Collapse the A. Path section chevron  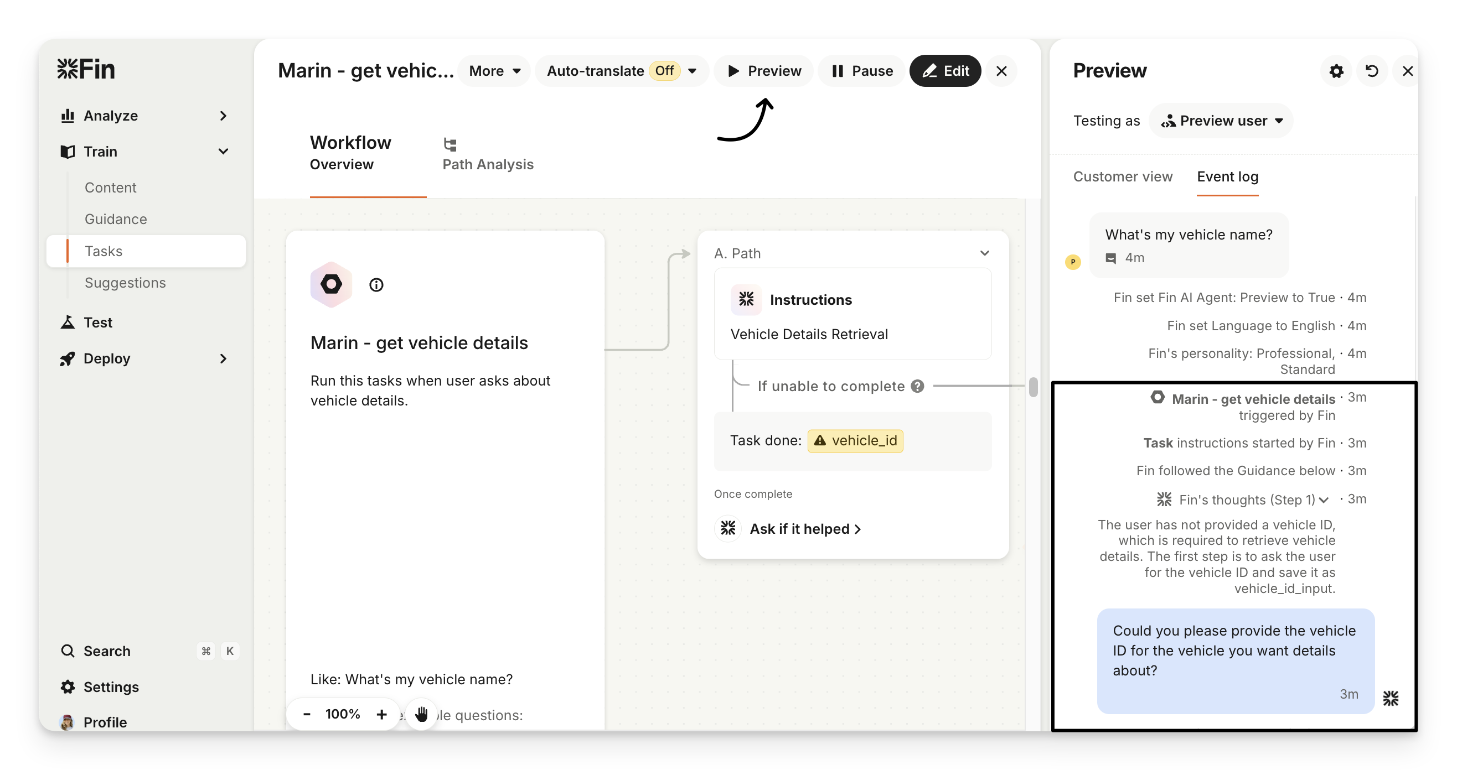(x=985, y=253)
